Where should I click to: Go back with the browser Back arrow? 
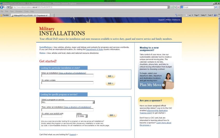[x=2, y=7]
